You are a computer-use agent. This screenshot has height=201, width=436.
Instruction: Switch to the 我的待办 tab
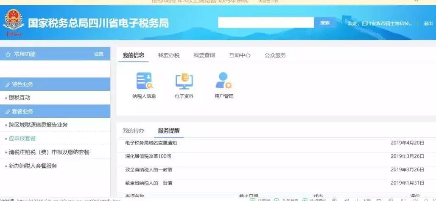pyautogui.click(x=134, y=130)
